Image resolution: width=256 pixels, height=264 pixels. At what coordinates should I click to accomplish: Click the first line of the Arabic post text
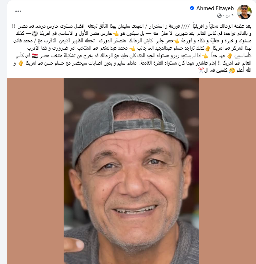pos(132,26)
